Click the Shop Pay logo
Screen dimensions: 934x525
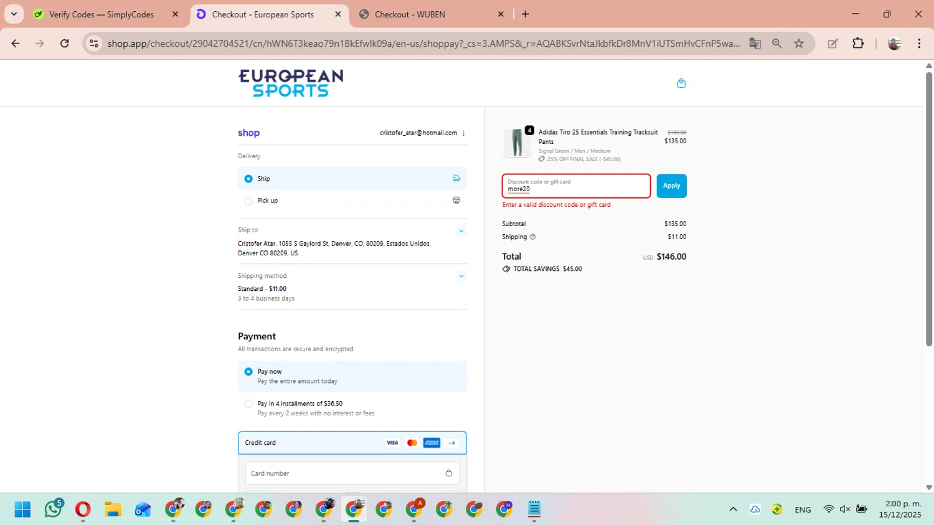click(x=248, y=133)
